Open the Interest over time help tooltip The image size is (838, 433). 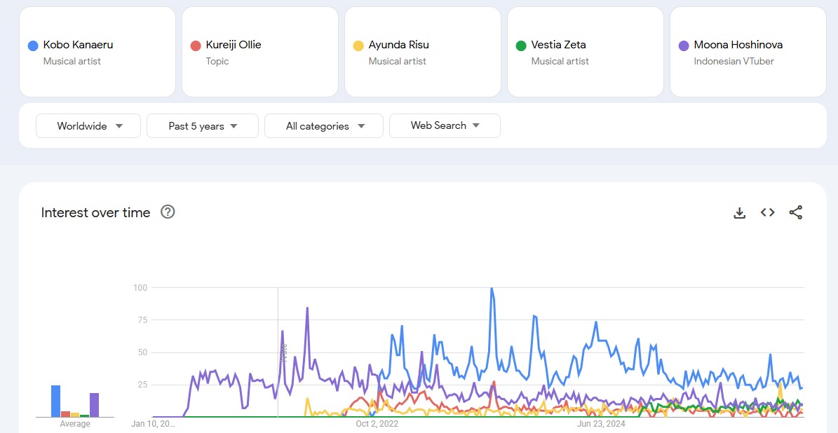tap(168, 212)
